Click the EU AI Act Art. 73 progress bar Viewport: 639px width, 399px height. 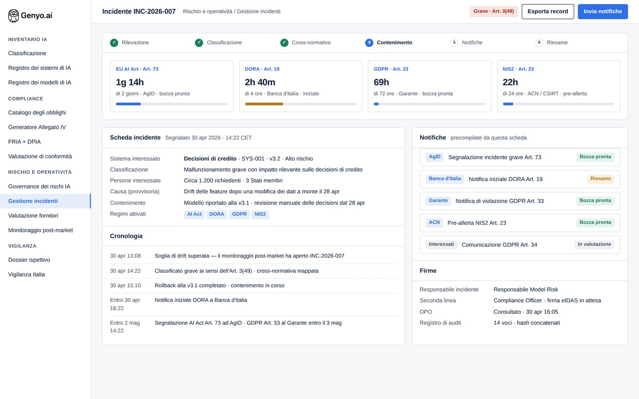pos(172,104)
